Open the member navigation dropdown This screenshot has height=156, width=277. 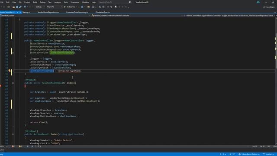point(229,16)
